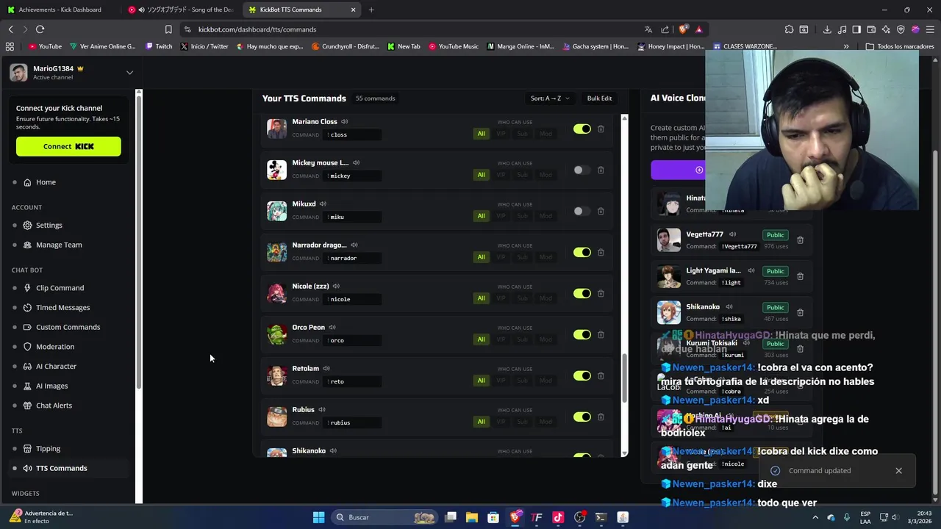This screenshot has height=529, width=941.
Task: Enable the Mikuxd TTS command
Action: pos(582,211)
